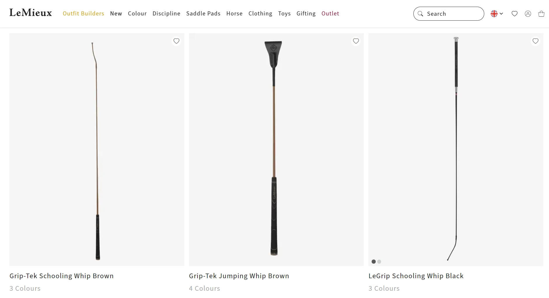Favourite the Grip-Tek Jumping Whip Brown
Viewport: 549px width, 298px height.
pos(356,41)
